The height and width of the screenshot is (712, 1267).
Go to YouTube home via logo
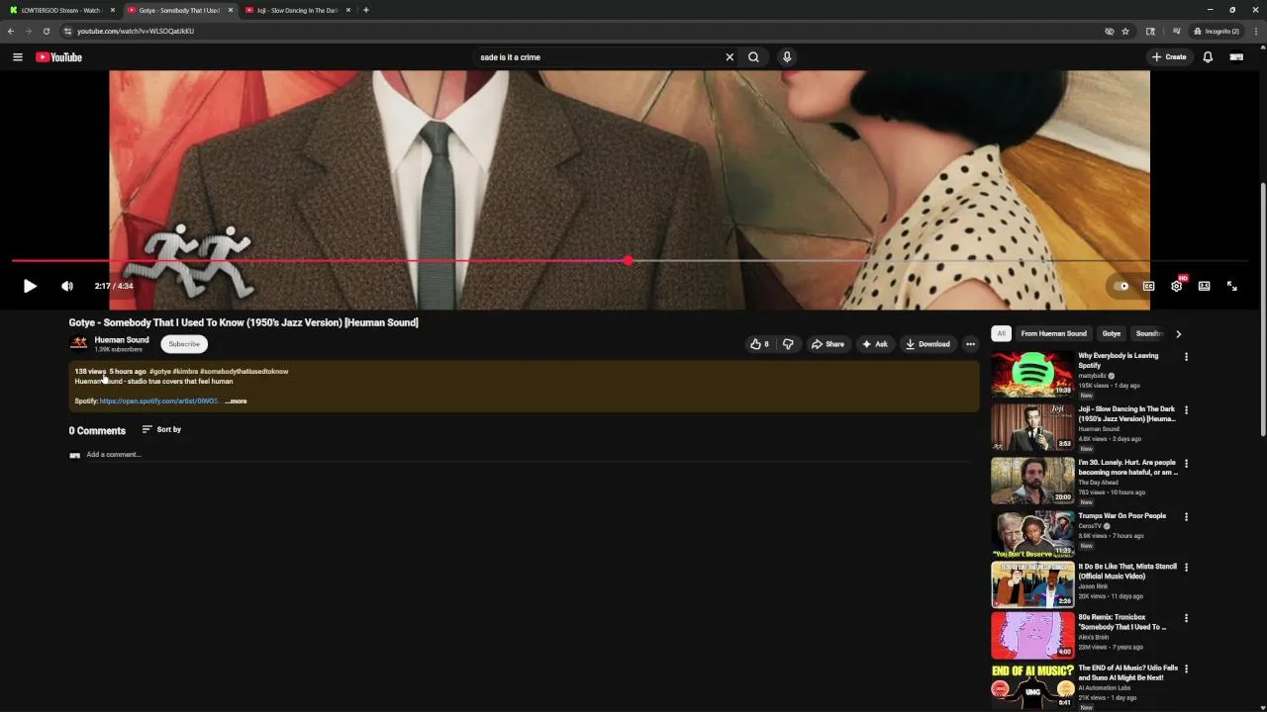point(59,57)
